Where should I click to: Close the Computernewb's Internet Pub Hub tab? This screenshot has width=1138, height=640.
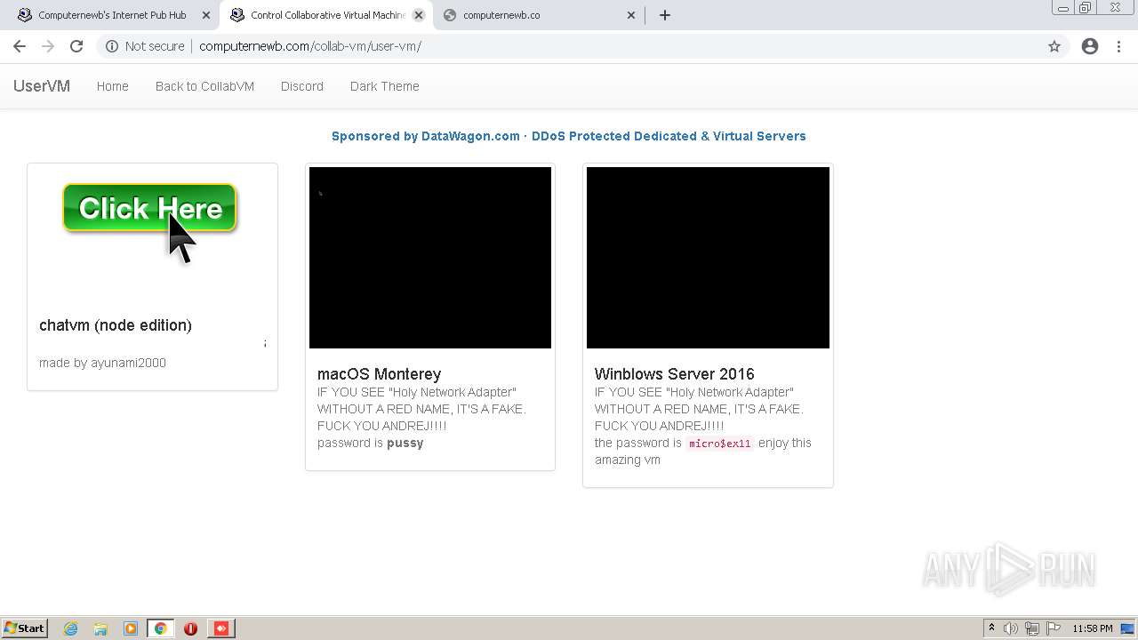(206, 15)
